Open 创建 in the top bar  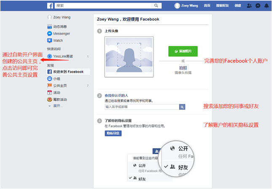click(238, 6)
